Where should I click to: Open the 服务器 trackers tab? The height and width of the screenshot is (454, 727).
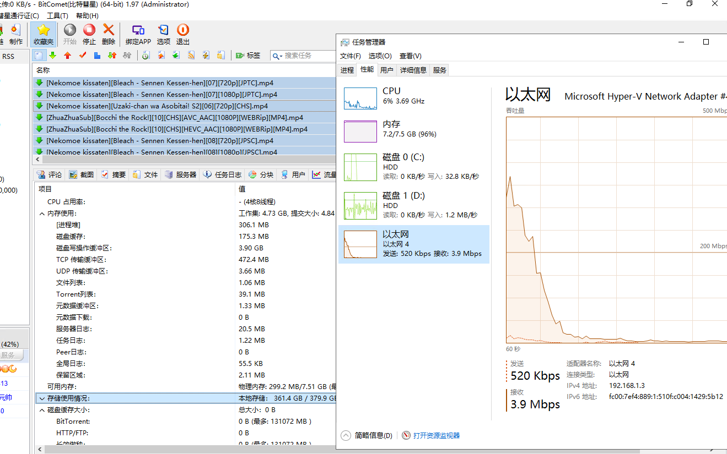click(x=180, y=174)
